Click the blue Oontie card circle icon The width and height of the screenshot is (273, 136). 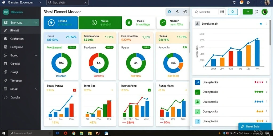click(x=51, y=23)
